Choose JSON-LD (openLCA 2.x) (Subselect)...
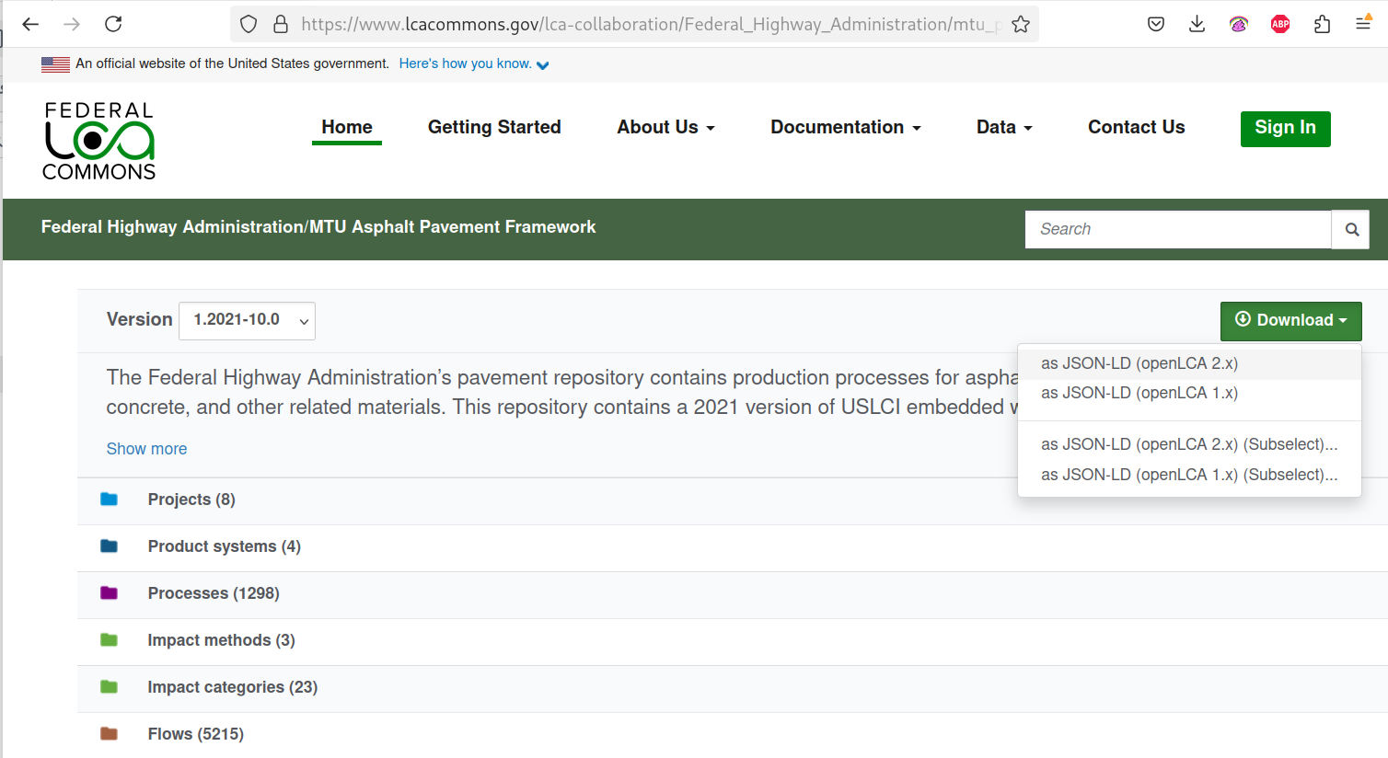The height and width of the screenshot is (758, 1388). [1189, 445]
